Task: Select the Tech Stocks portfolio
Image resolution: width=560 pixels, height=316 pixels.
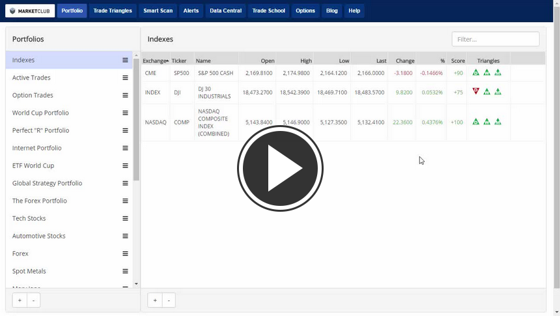Action: point(69,218)
